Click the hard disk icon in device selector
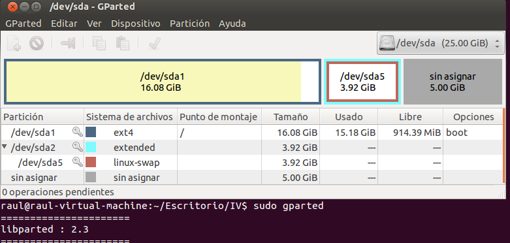Image resolution: width=510 pixels, height=243 pixels. pyautogui.click(x=387, y=43)
